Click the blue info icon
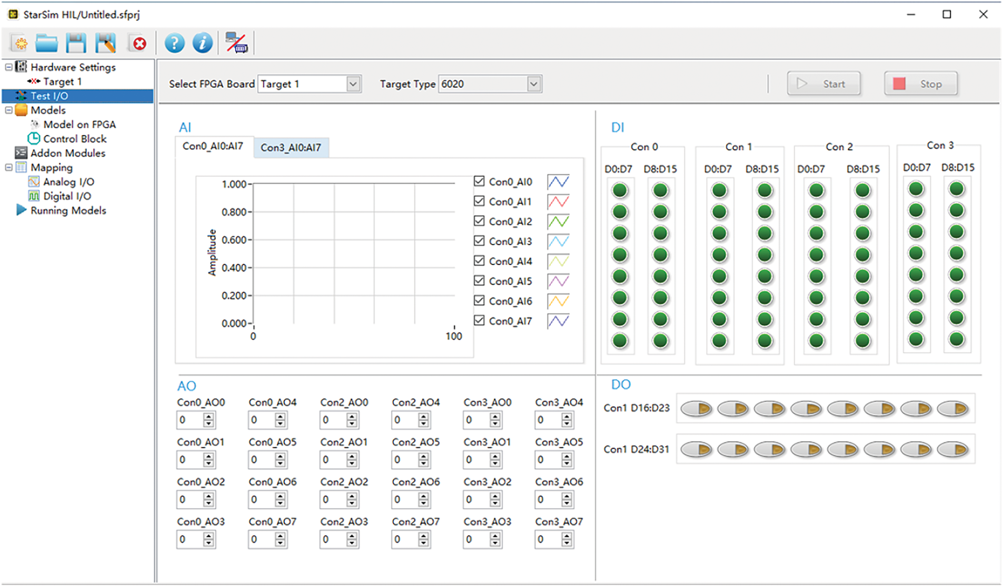This screenshot has height=587, width=1003. [202, 43]
